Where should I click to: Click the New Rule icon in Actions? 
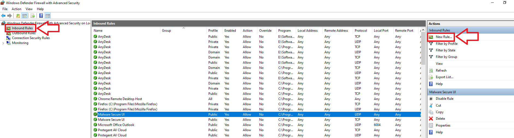[431, 37]
